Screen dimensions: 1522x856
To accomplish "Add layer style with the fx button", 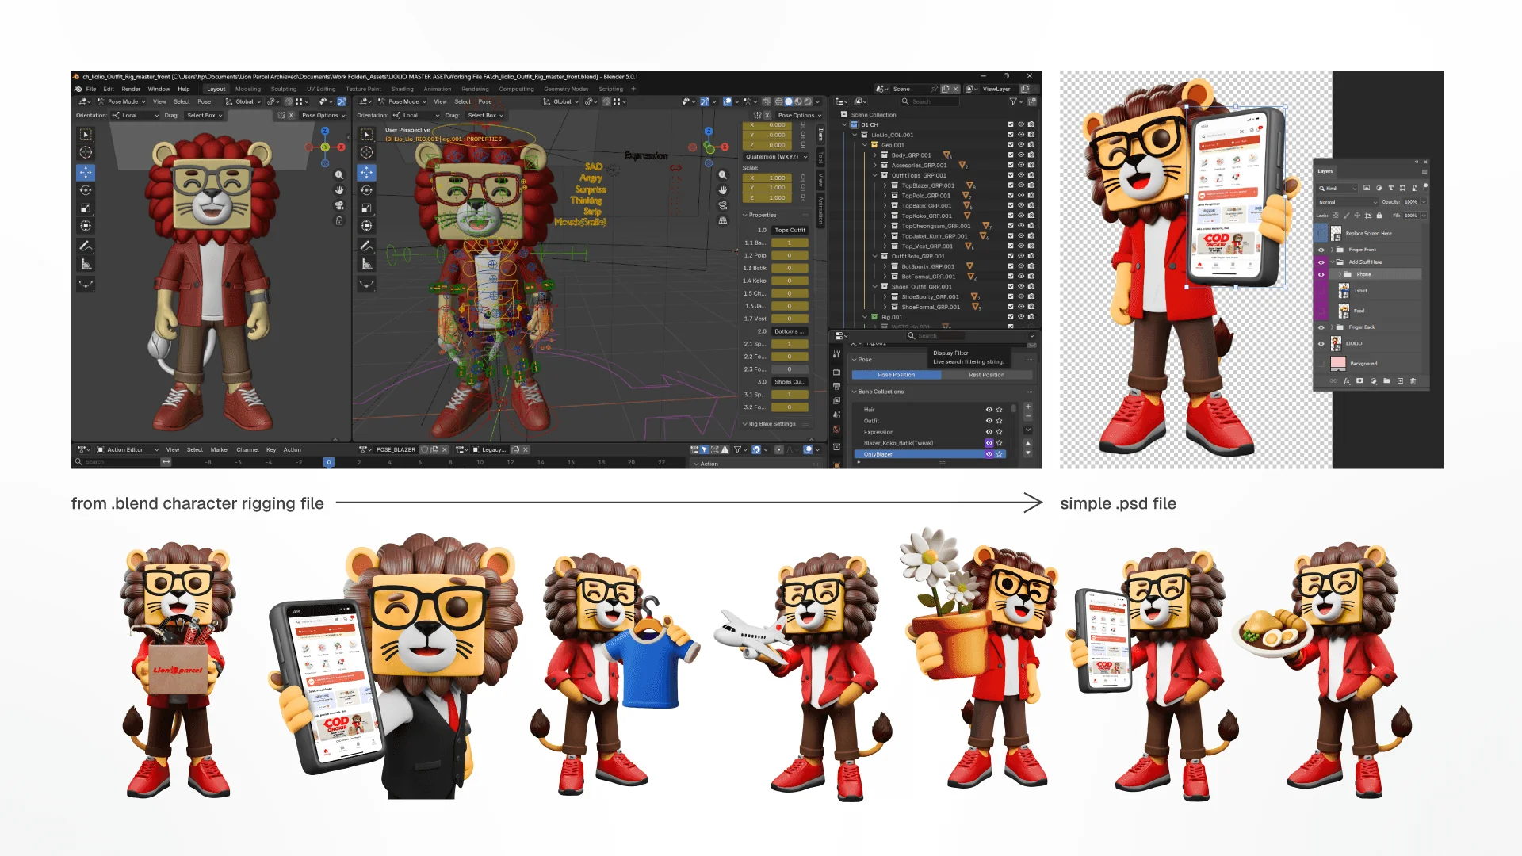I will tap(1347, 381).
